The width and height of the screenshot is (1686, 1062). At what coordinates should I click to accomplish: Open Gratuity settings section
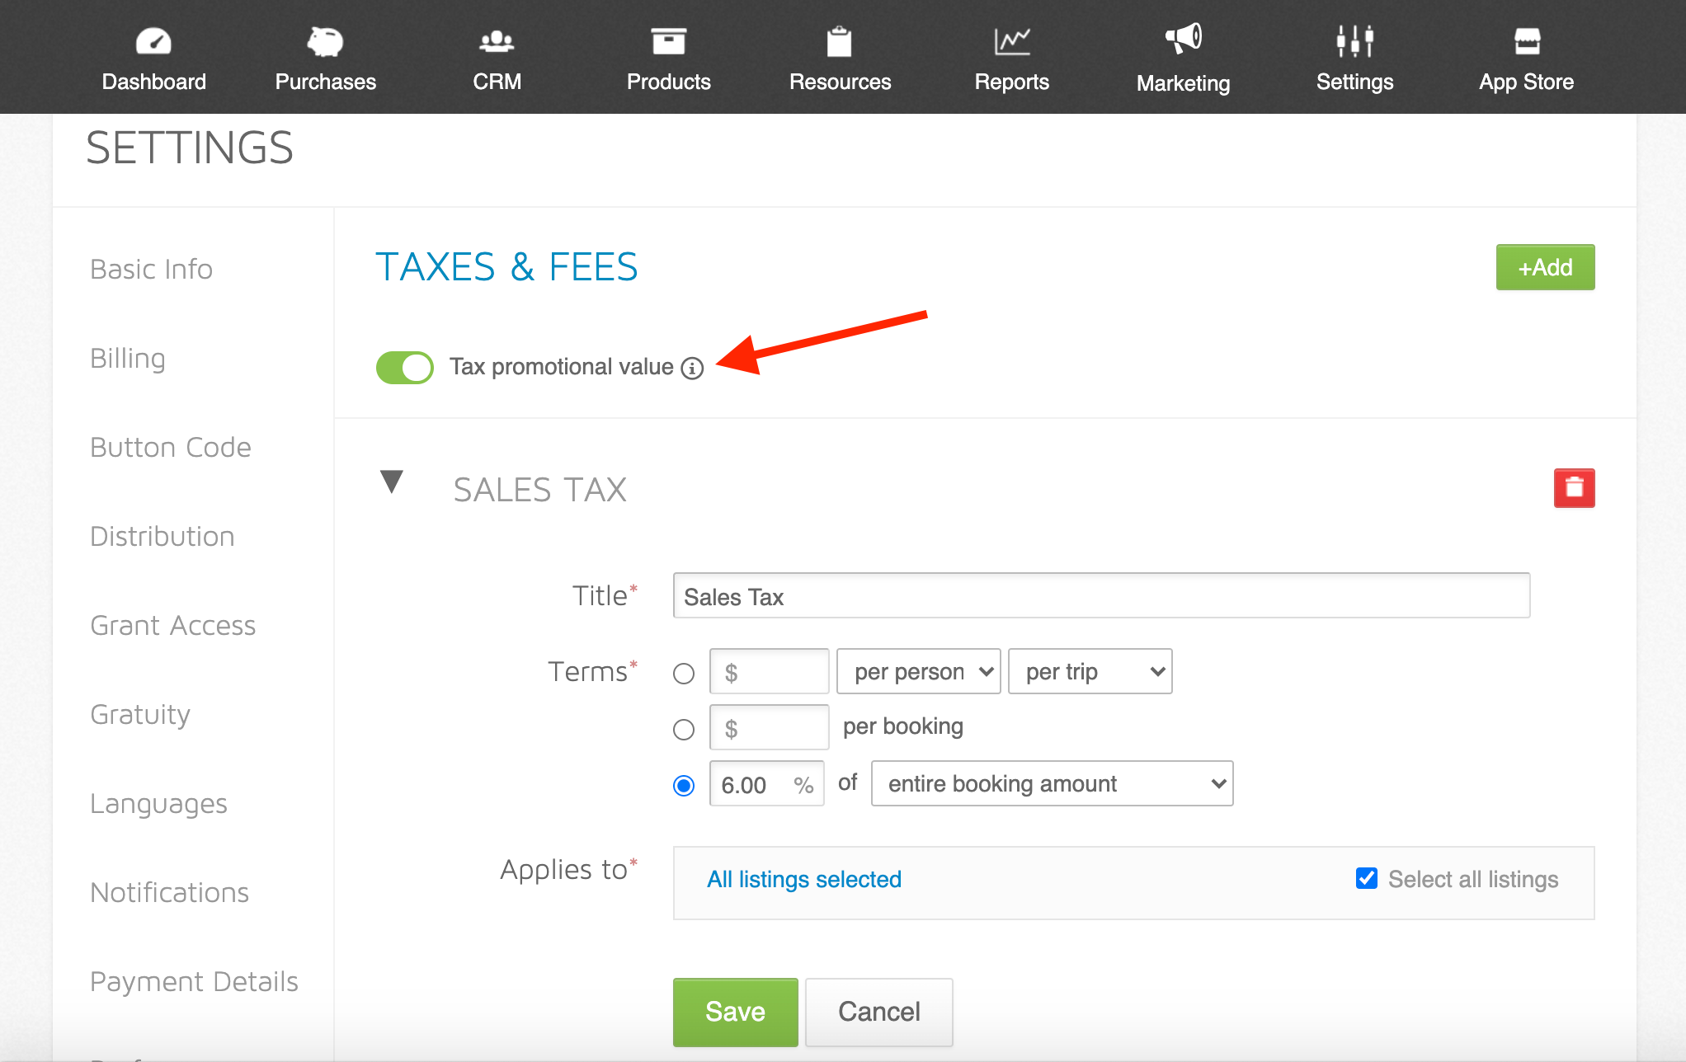[140, 714]
